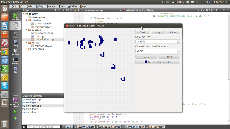Open Qt Creator Welcome mode
Screen dimensions: 230x129
[16, 17]
